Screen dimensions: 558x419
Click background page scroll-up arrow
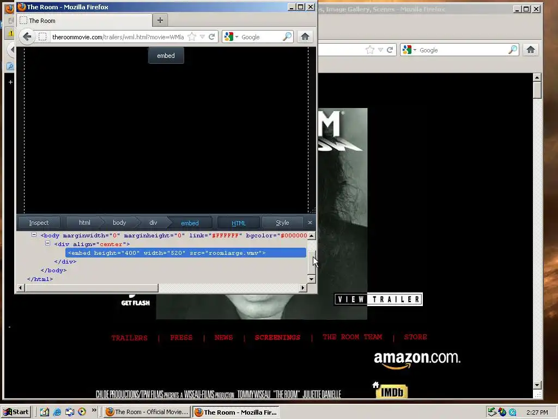click(x=537, y=77)
